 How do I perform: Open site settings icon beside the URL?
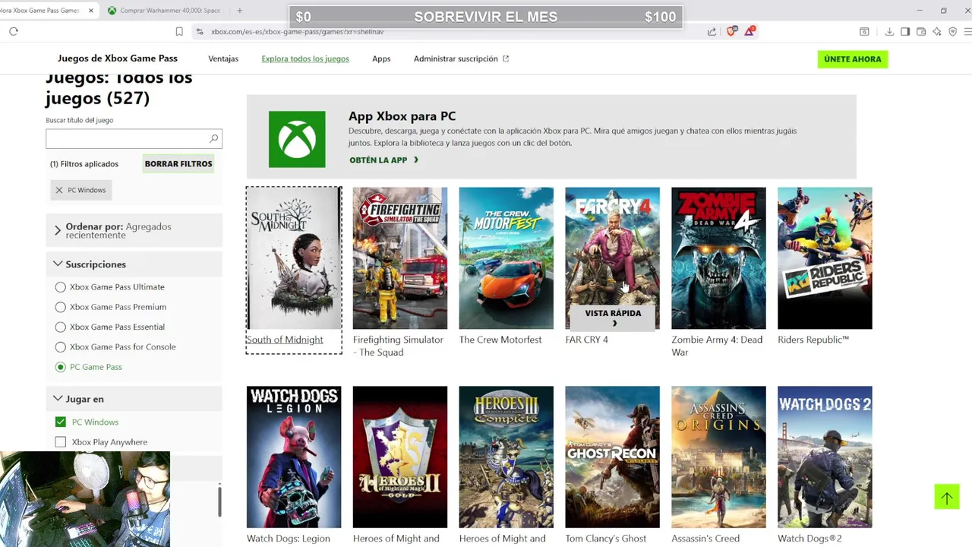pos(199,31)
